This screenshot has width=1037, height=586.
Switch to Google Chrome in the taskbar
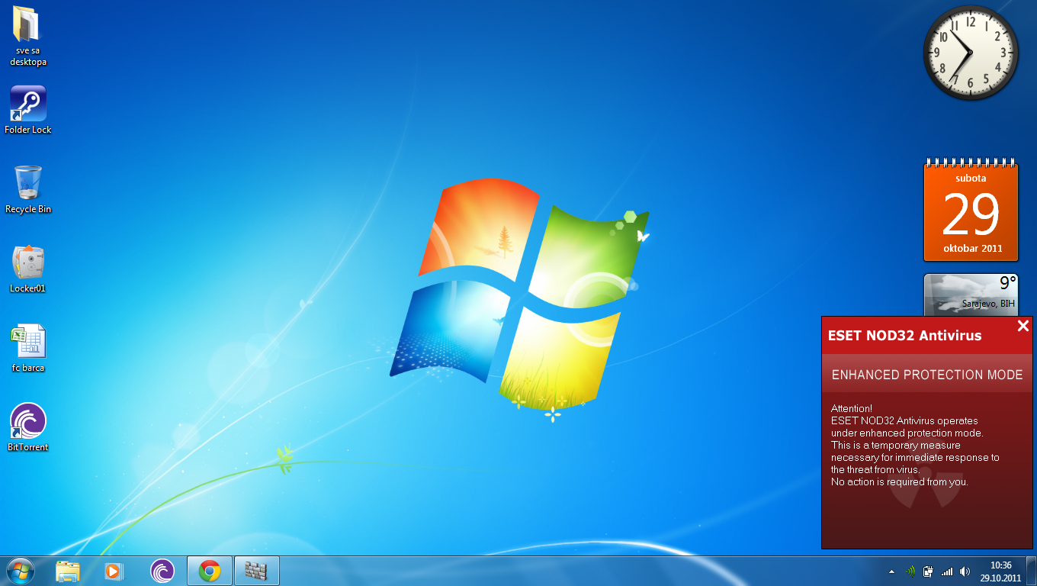pos(210,571)
